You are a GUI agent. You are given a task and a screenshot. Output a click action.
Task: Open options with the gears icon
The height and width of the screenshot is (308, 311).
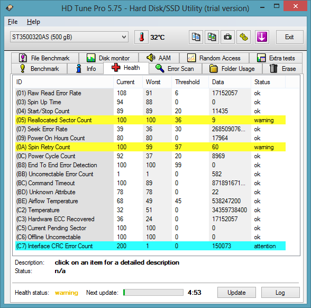coord(243,37)
